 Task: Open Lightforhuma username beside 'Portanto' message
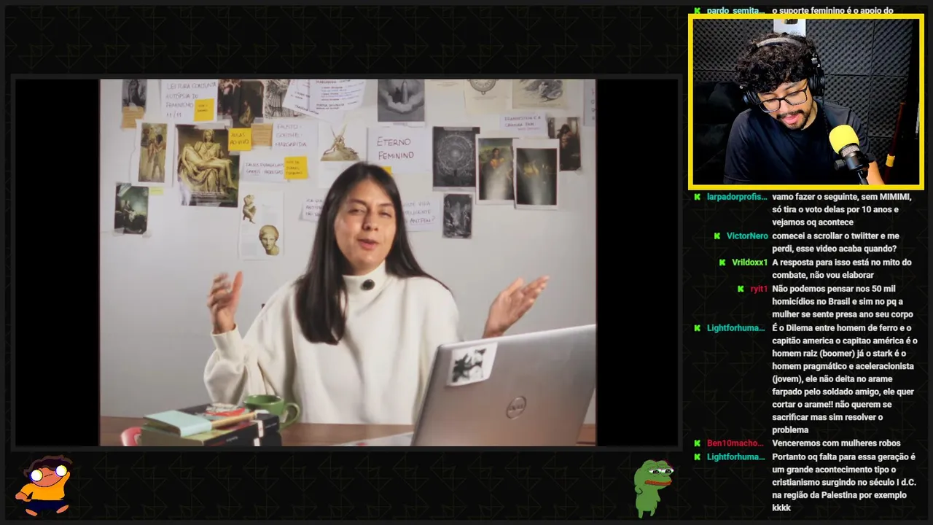coord(736,457)
